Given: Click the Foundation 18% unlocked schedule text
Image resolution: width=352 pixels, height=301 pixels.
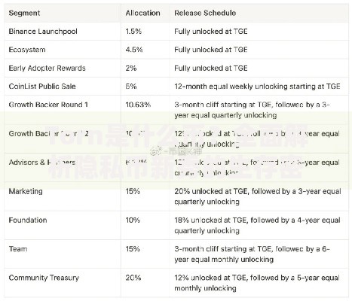Looking at the screenshot, I should click(x=257, y=225).
